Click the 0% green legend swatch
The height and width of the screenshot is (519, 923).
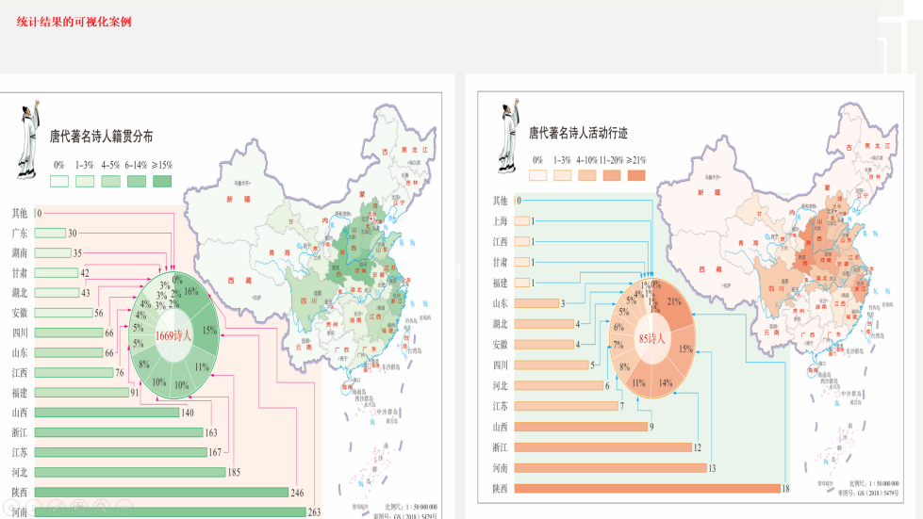click(x=58, y=181)
